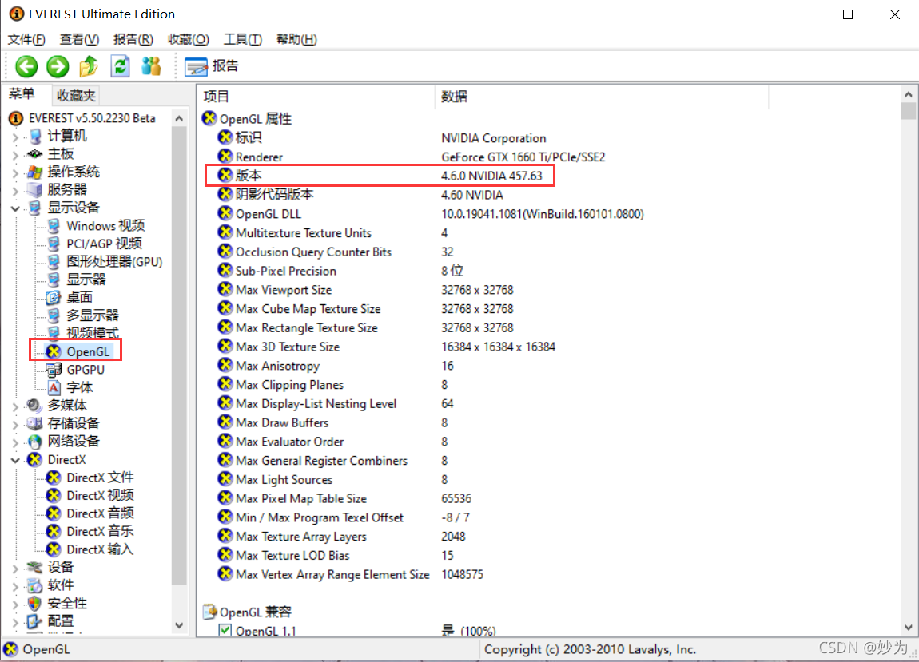Switch to the 菜单 tab
The image size is (919, 662).
[x=22, y=94]
